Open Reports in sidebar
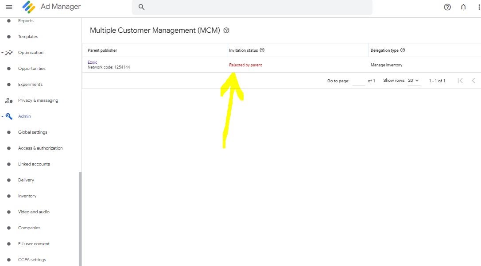481x266 pixels. pyautogui.click(x=26, y=20)
